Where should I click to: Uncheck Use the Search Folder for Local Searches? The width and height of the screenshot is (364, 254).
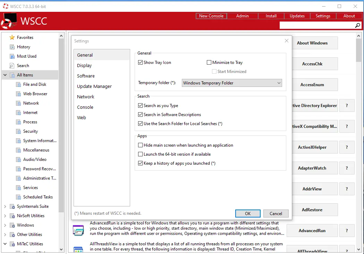140,124
